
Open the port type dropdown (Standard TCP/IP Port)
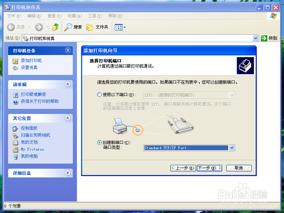(x=232, y=148)
